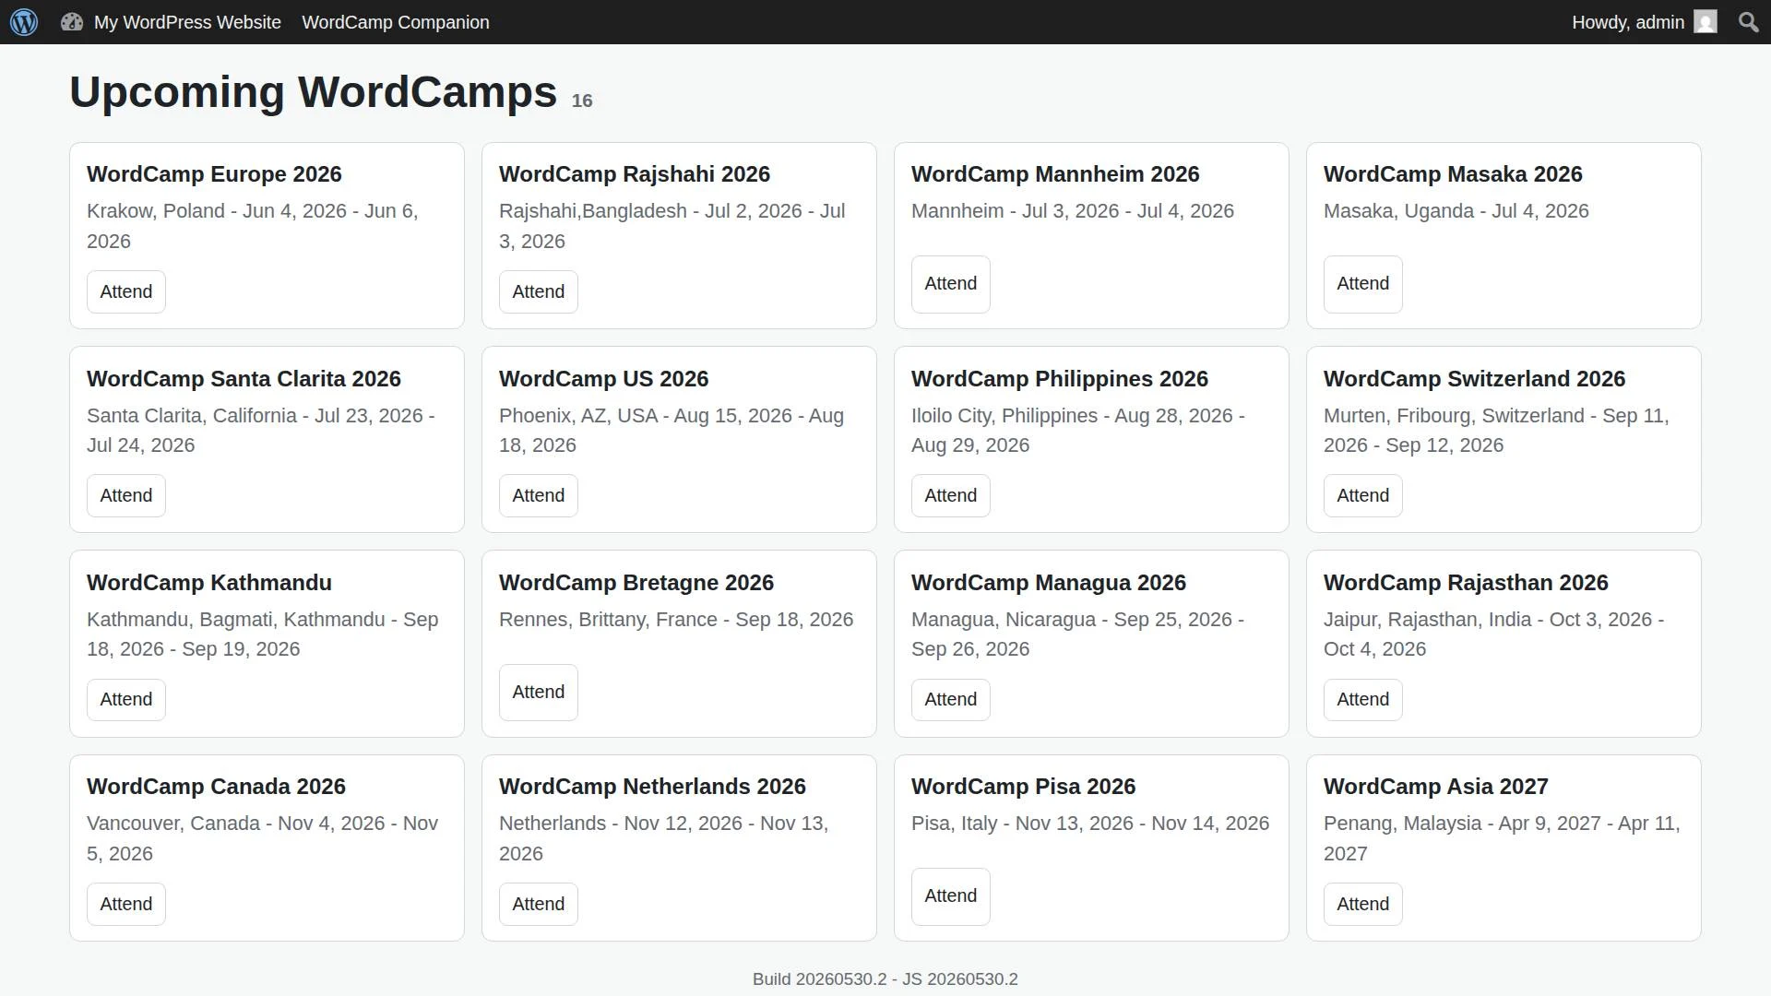Attend WordCamp Managua 2026
Image resolution: width=1771 pixels, height=996 pixels.
(951, 699)
